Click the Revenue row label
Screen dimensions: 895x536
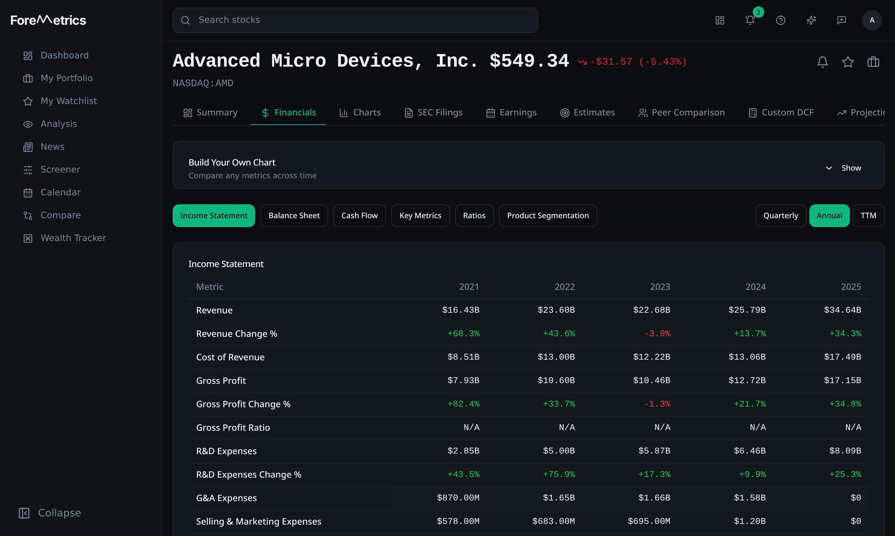pyautogui.click(x=214, y=310)
